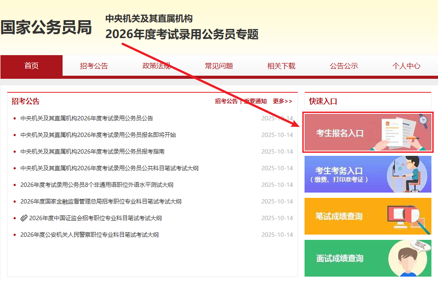The image size is (438, 281).
Task: Open the 常见问题 tab
Action: (x=219, y=67)
